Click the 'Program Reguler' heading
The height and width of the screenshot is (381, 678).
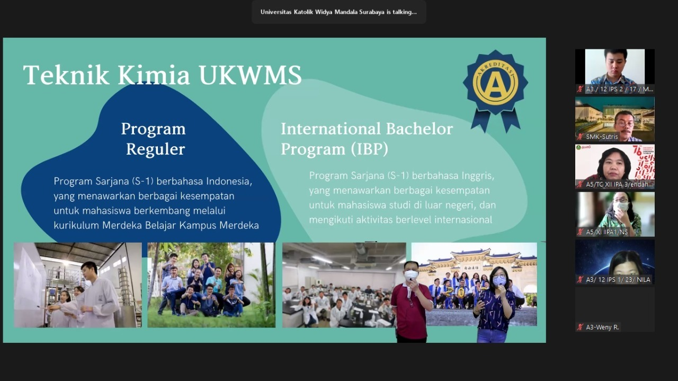[153, 139]
